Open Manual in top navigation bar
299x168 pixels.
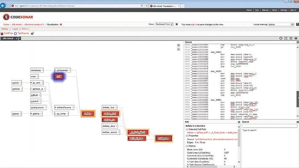265,10
